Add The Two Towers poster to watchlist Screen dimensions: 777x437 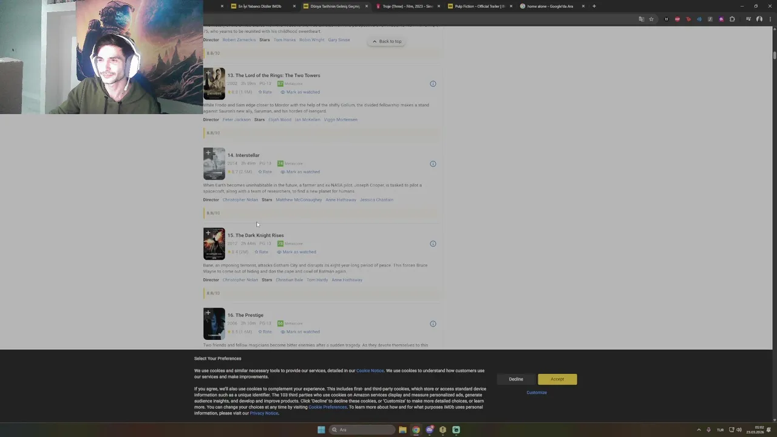coord(208,73)
